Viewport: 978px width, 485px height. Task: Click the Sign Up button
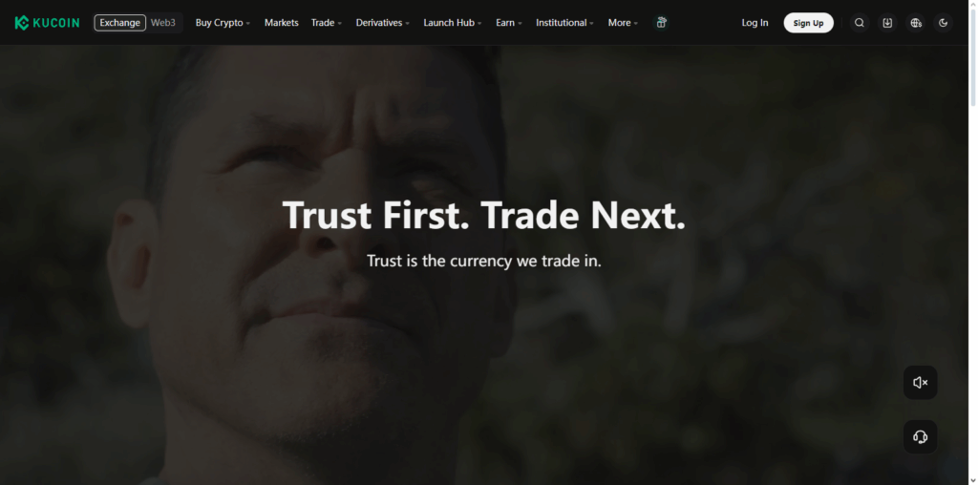pos(808,23)
